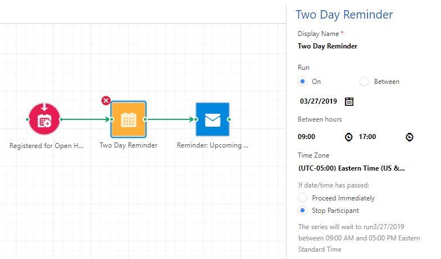The width and height of the screenshot is (441, 259).
Task: Choose Stop Participant option
Action: (x=303, y=210)
